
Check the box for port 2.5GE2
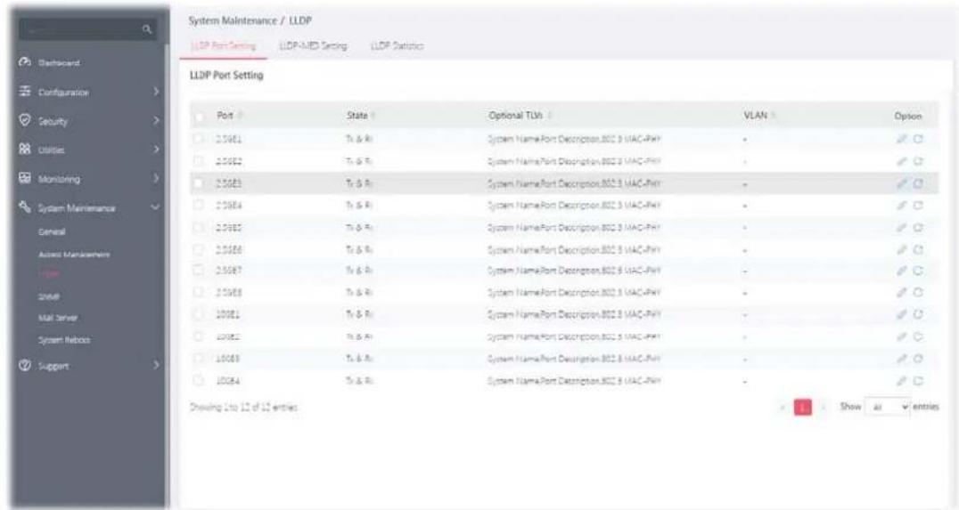198,161
